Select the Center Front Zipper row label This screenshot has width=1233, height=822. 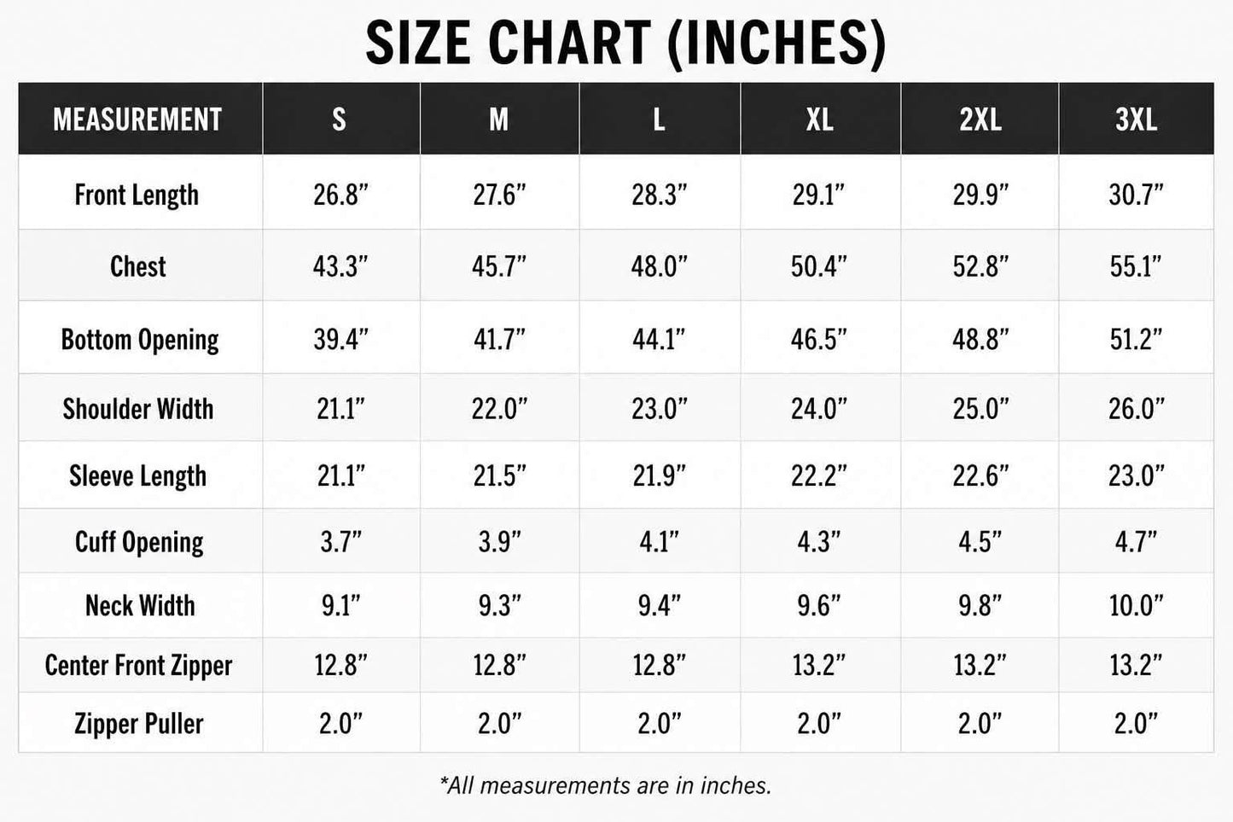point(138,666)
